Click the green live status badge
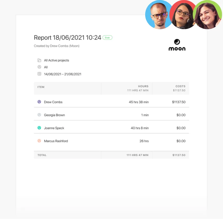This screenshot has height=219, width=223. 107,37
